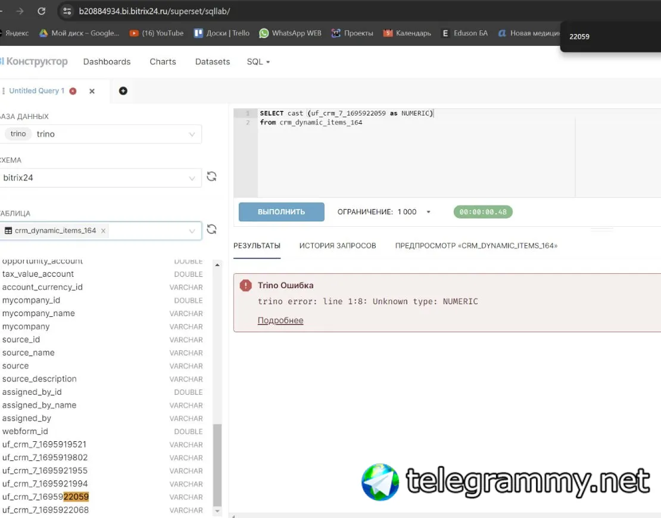Add a new query tab
The width and height of the screenshot is (661, 518).
point(123,91)
